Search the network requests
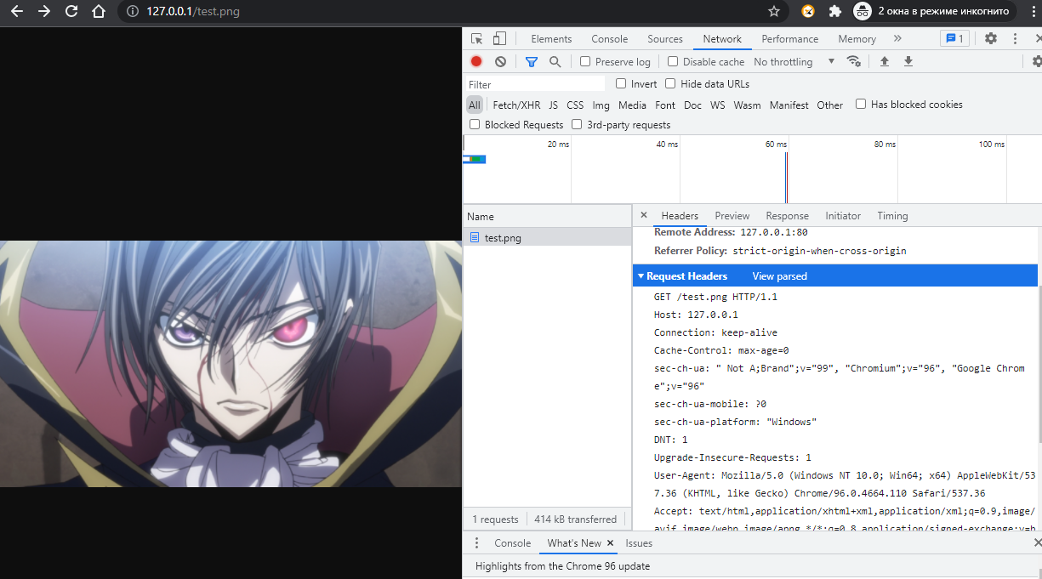This screenshot has height=579, width=1042. (x=555, y=62)
